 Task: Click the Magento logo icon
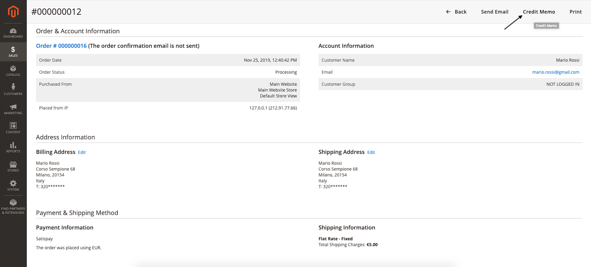(x=13, y=12)
